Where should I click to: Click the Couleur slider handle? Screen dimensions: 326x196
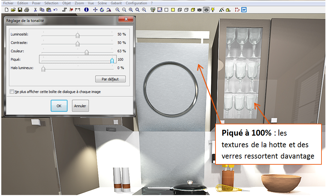pyautogui.click(x=87, y=52)
